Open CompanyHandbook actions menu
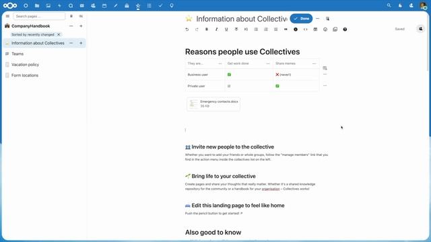The width and height of the screenshot is (431, 242). click(71, 26)
